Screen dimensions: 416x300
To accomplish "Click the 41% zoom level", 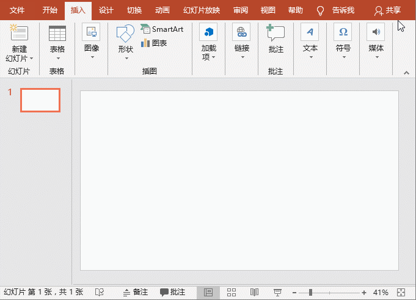I will coord(381,292).
